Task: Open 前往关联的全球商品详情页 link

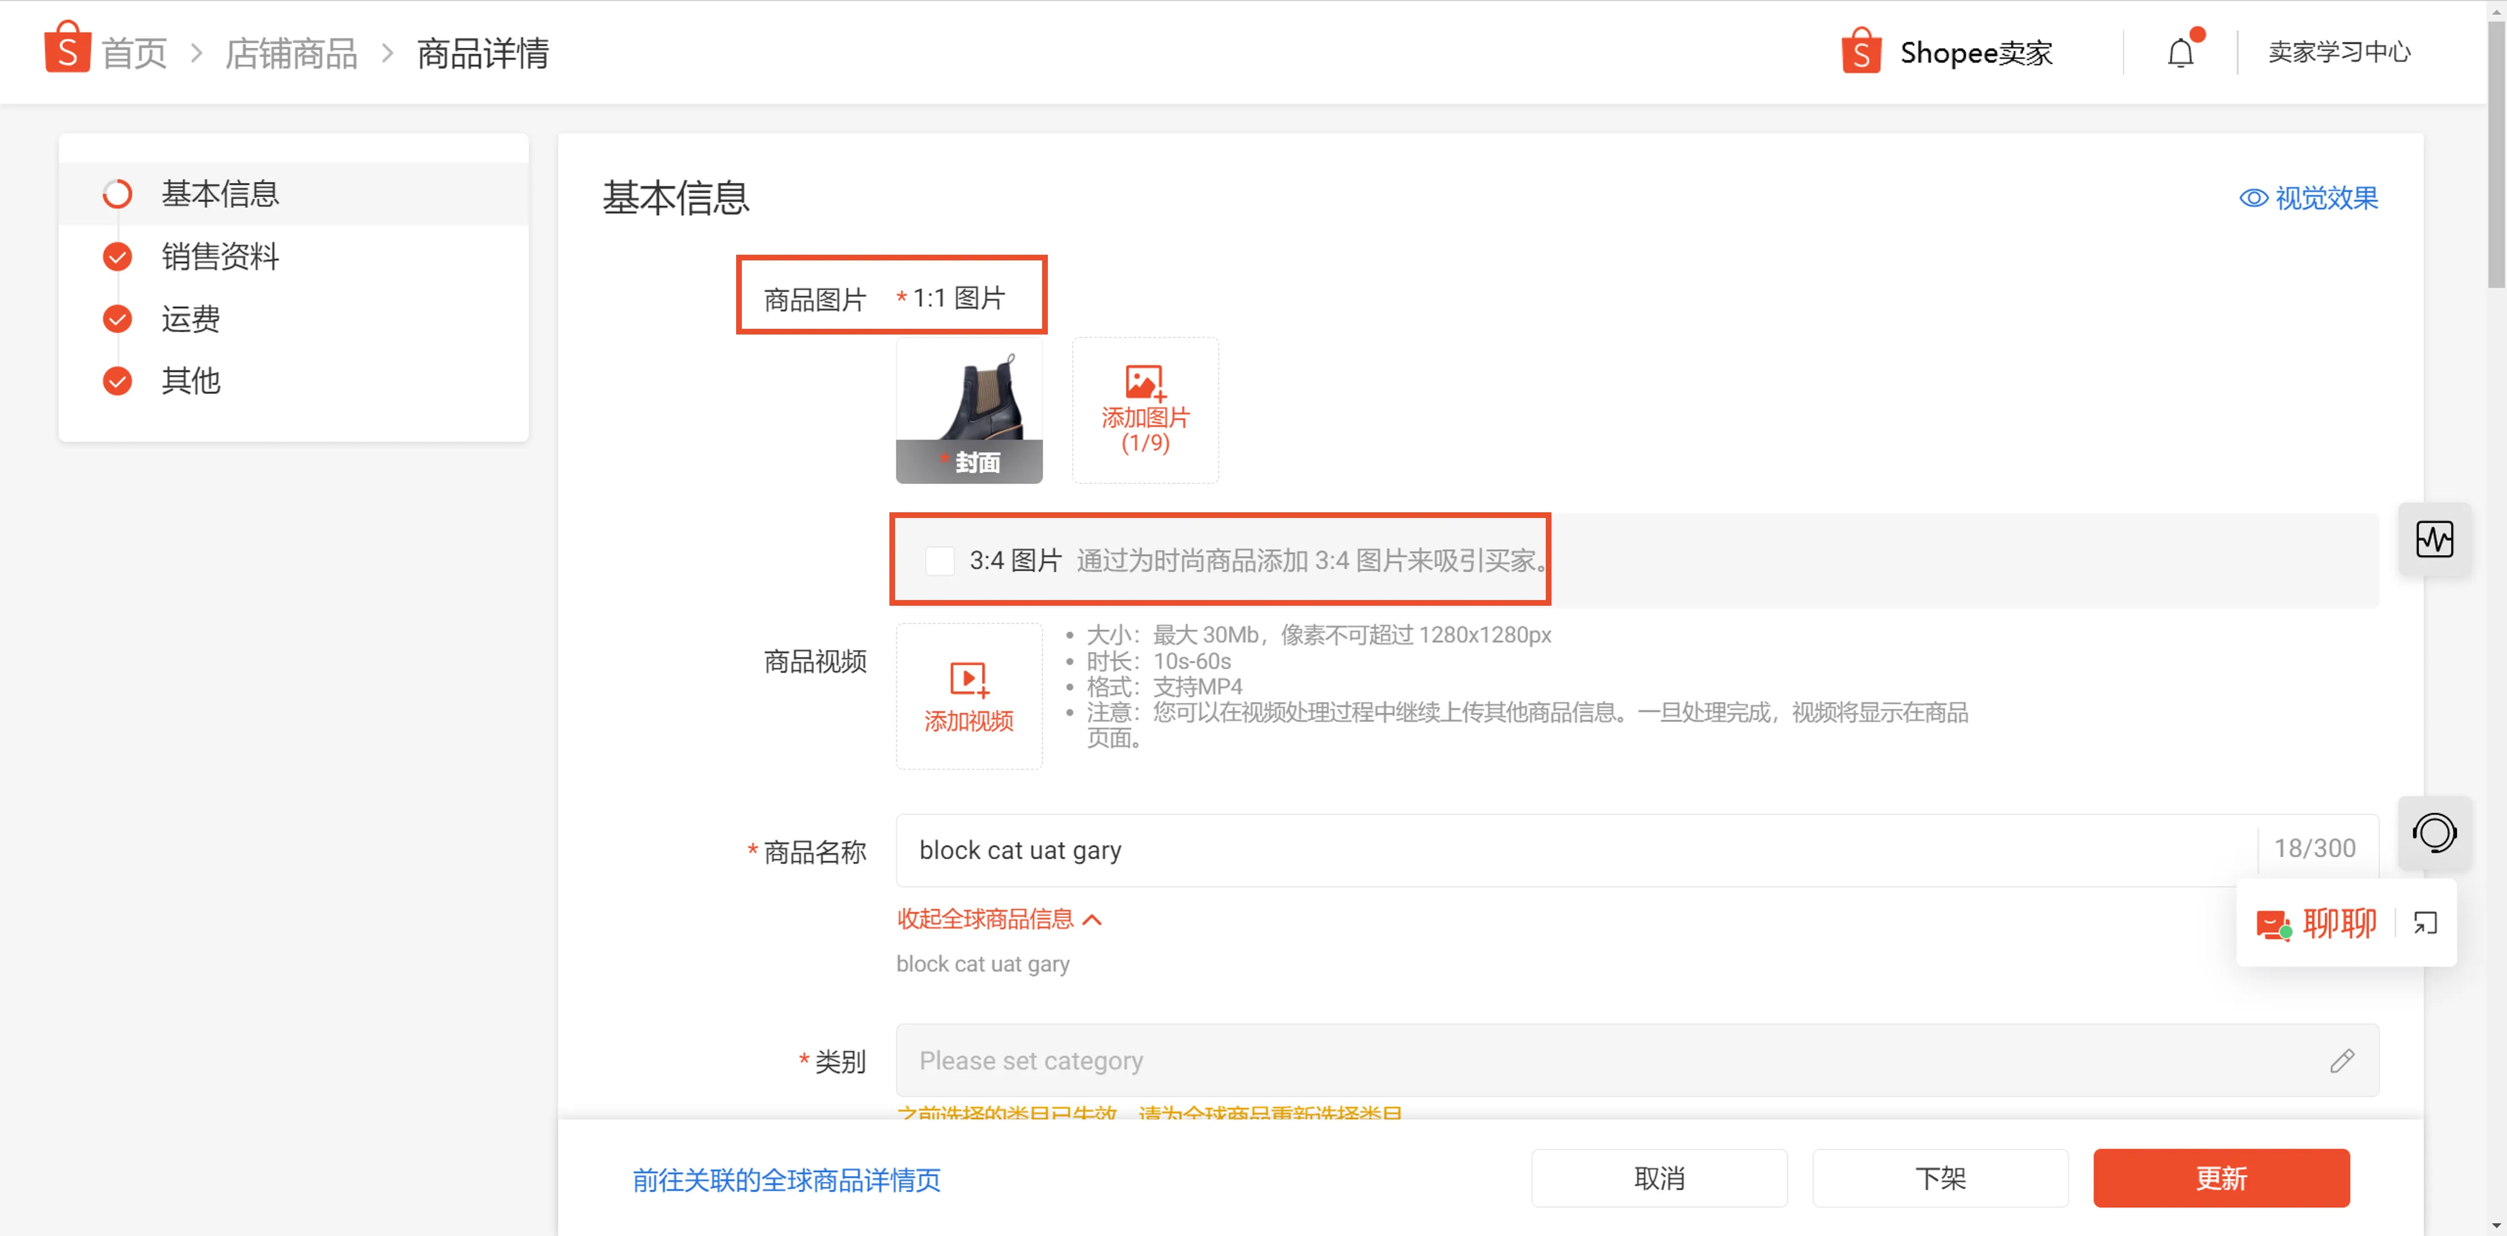Action: 785,1180
